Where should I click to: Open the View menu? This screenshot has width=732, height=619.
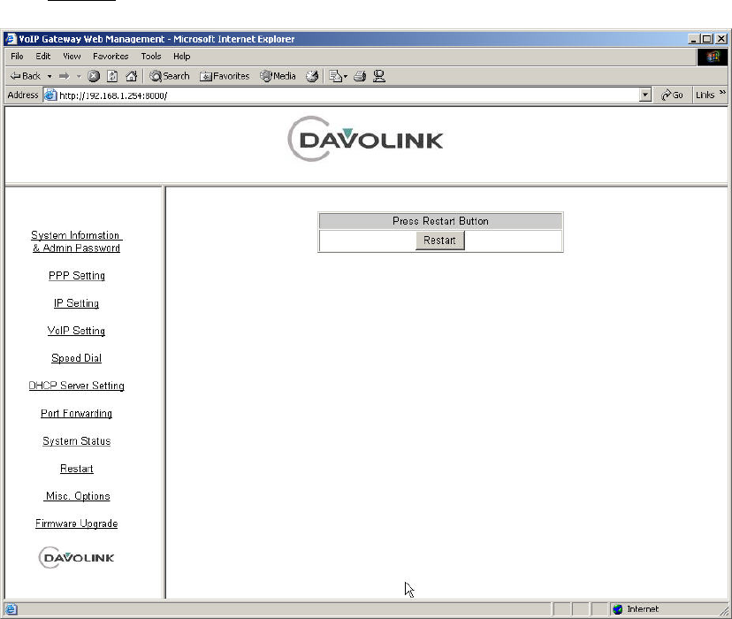click(72, 56)
